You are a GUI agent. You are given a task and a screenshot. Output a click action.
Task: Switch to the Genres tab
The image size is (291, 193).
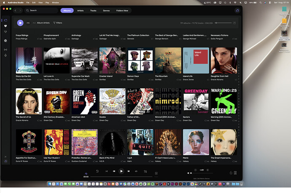coord(106,11)
